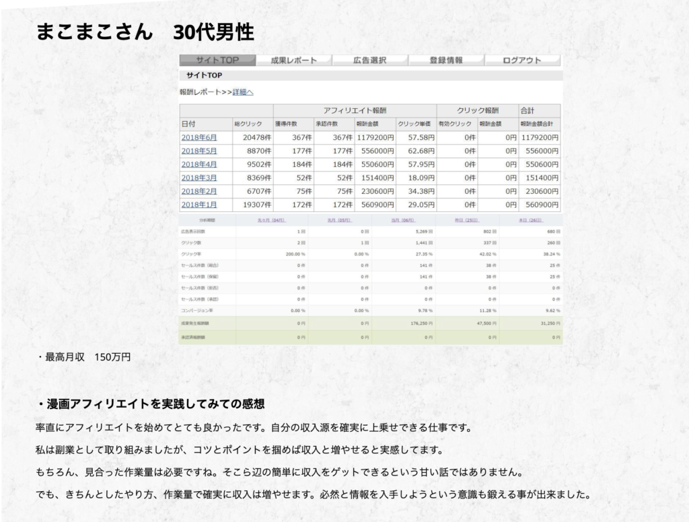Click the 本日 (26日) column link

click(531, 220)
